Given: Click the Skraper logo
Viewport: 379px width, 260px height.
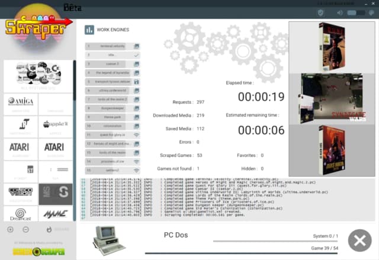Looking at the screenshot, I should 38,28.
